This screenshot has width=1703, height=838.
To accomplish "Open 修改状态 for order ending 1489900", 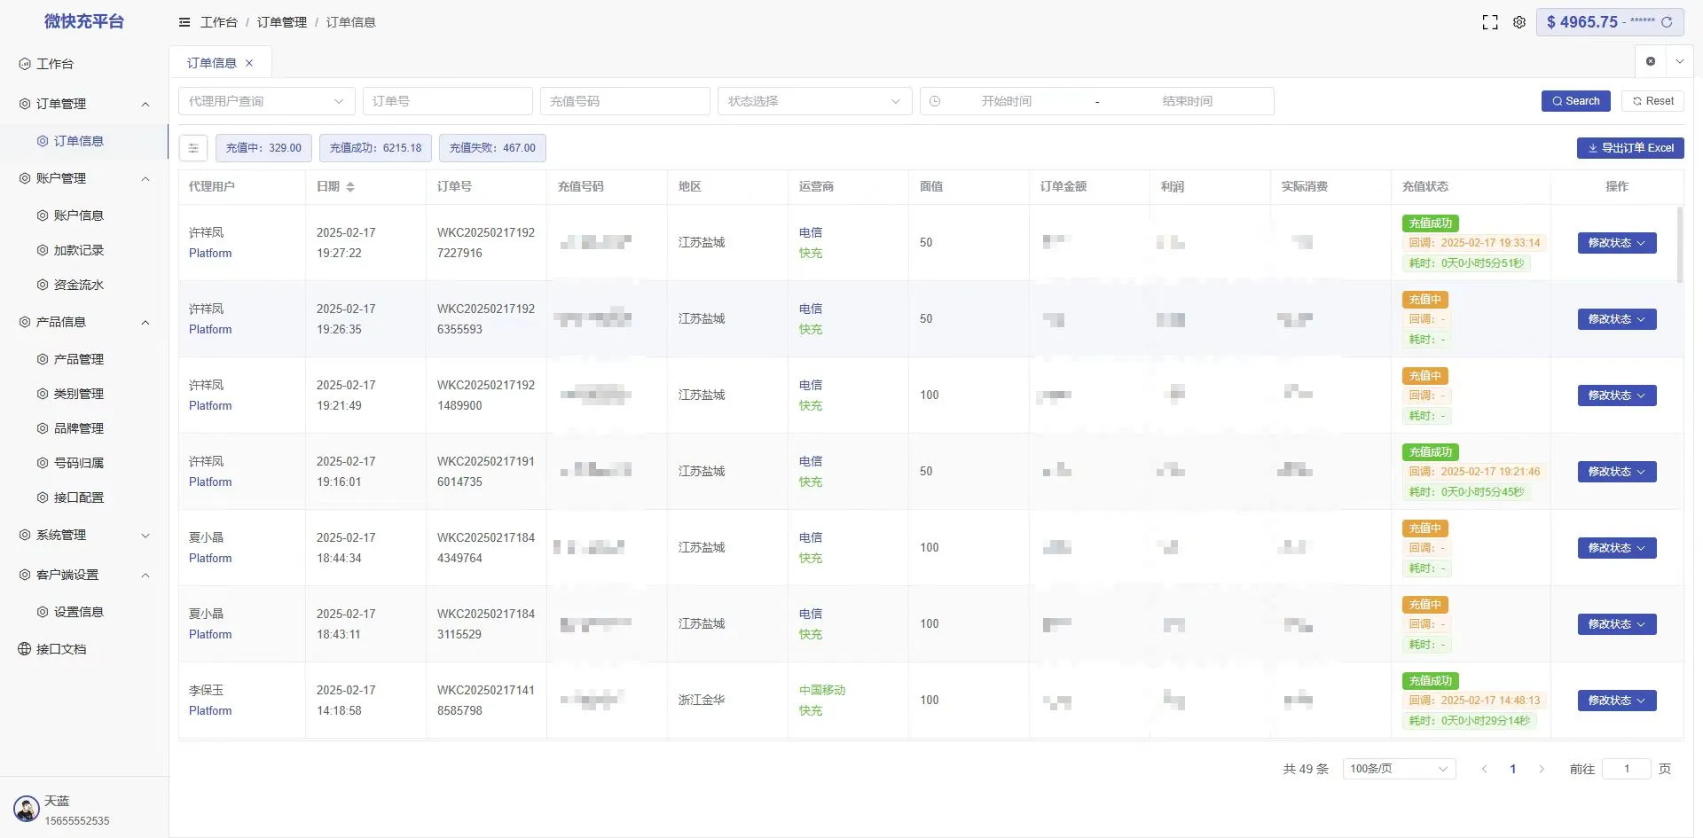I will [x=1617, y=396].
